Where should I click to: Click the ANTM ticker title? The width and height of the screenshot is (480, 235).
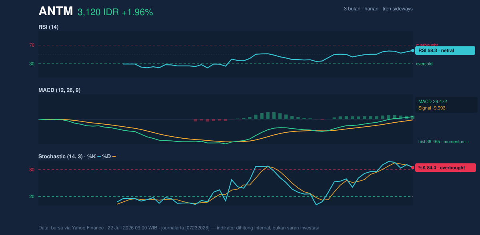click(56, 12)
